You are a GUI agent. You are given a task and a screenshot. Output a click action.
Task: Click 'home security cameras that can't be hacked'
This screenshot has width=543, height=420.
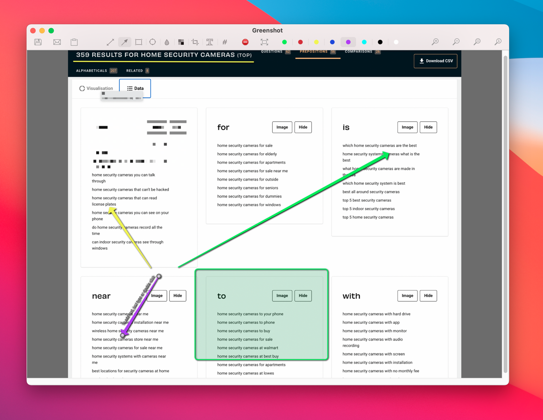tap(130, 190)
